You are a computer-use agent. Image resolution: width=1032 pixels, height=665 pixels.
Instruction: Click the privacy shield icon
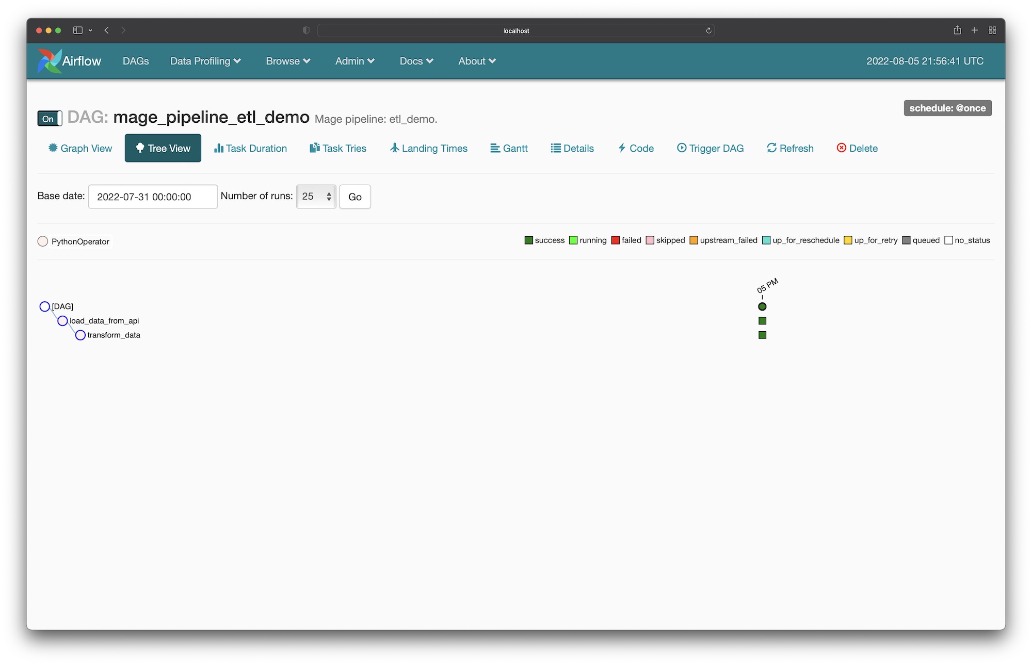point(306,30)
